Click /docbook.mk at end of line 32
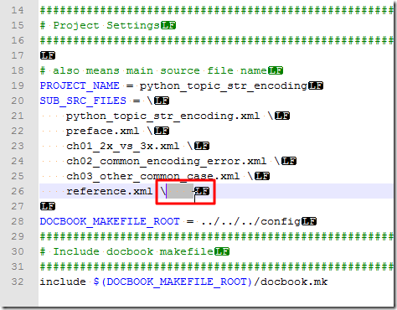 coord(291,282)
